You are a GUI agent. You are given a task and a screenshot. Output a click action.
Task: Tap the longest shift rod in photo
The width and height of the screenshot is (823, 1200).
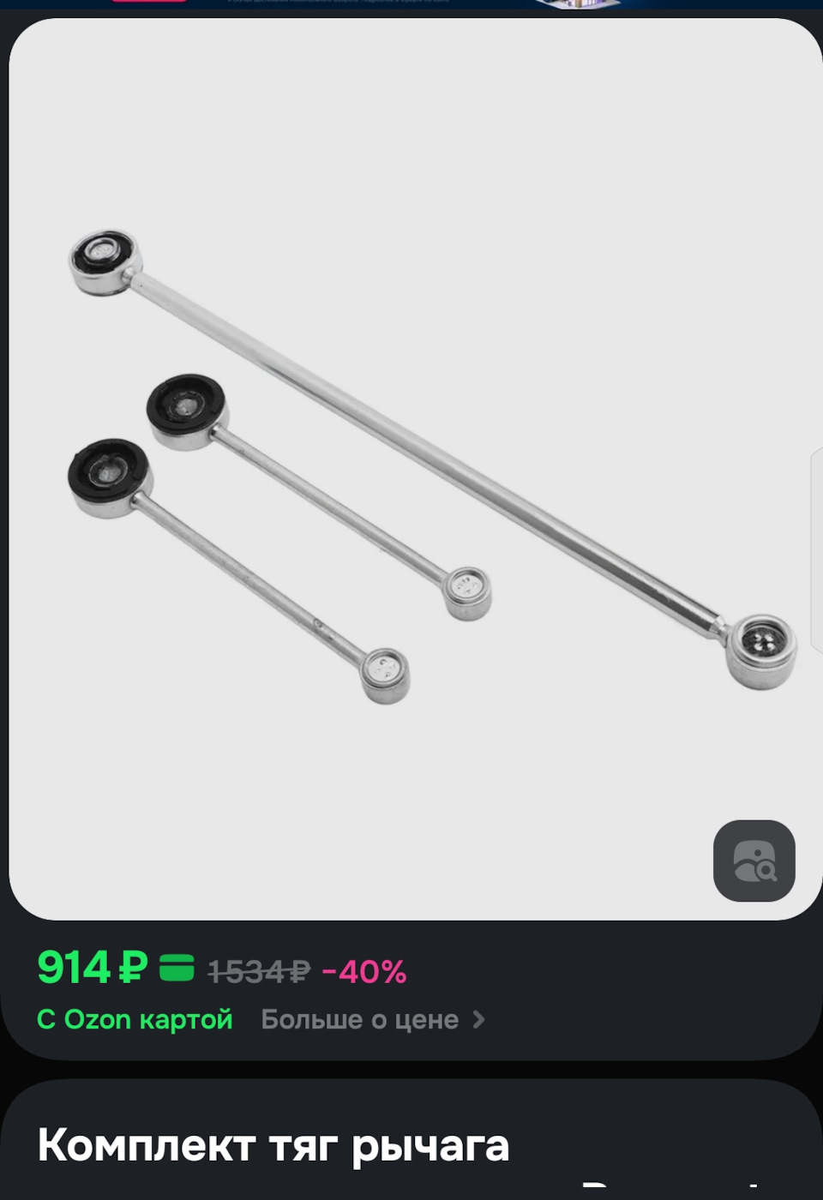click(433, 459)
